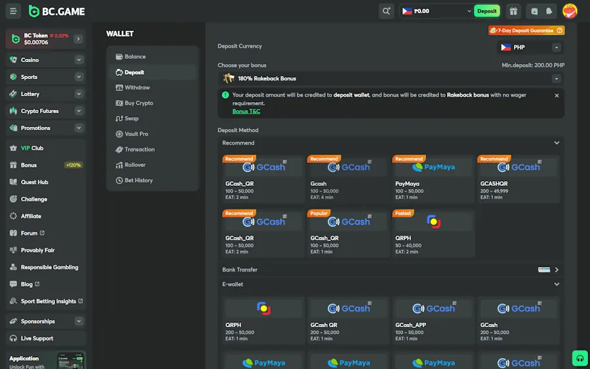This screenshot has height=369, width=590.
Task: Open the green live support headset button
Action: pos(580,358)
